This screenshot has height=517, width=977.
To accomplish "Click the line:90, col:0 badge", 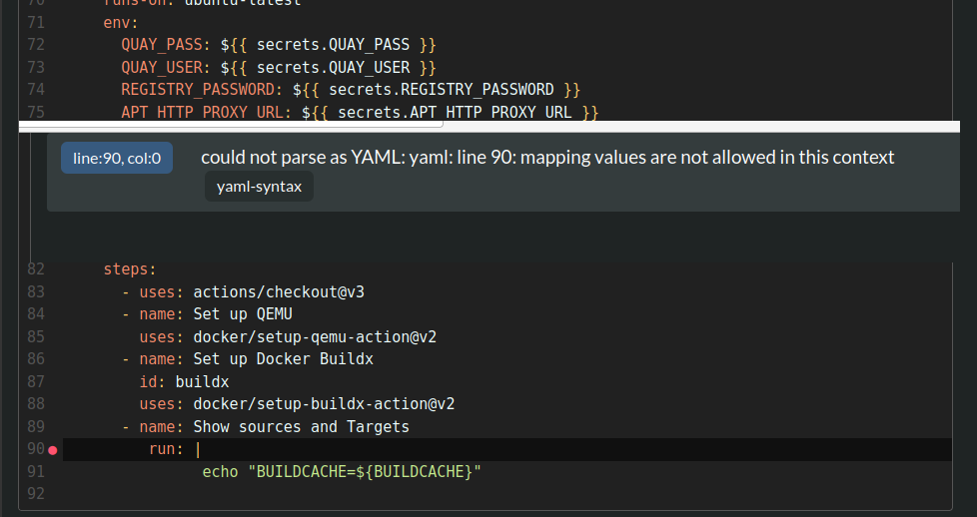I will click(117, 158).
